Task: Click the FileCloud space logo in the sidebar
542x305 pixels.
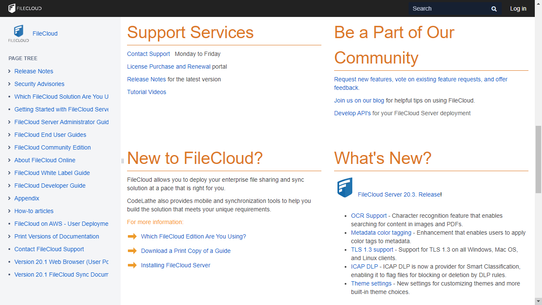Action: tap(19, 33)
